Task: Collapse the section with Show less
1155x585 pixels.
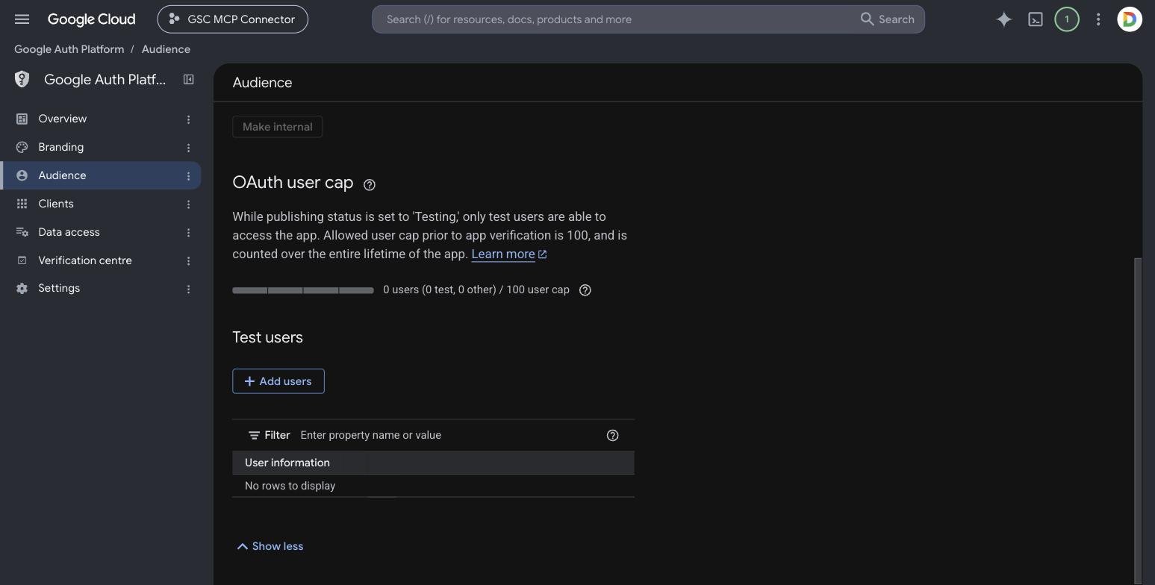Action: tap(270, 546)
